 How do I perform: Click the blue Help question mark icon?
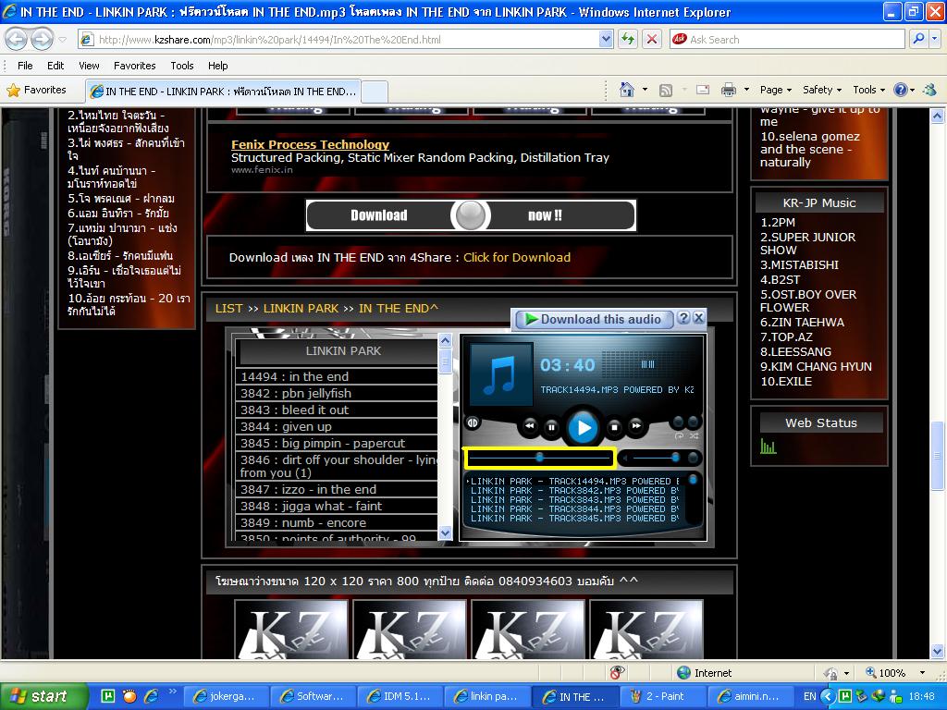(x=901, y=90)
